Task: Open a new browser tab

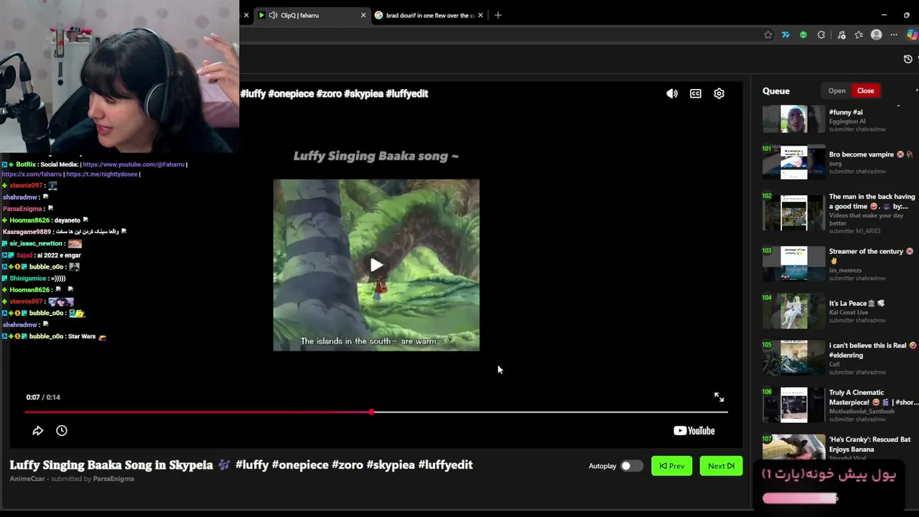Action: (498, 15)
